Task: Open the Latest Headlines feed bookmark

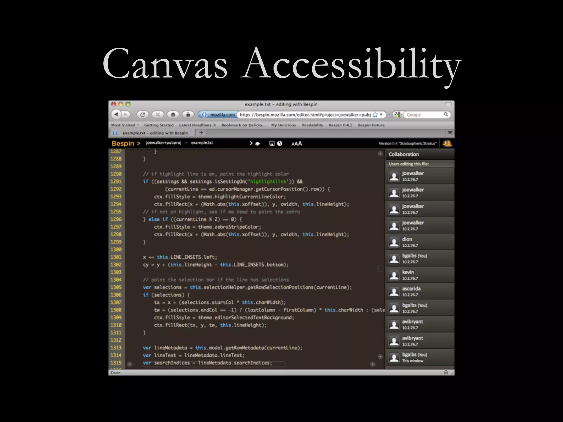Action: click(197, 125)
